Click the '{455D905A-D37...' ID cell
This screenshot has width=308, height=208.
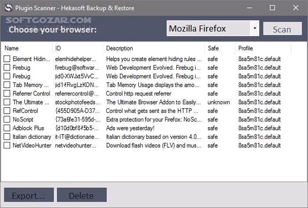point(77,111)
